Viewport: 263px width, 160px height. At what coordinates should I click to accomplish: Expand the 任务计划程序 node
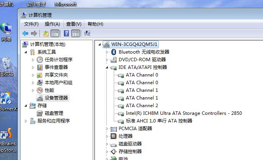tap(33, 60)
